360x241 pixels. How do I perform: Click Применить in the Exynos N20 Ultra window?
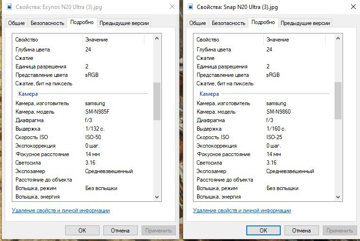(x=159, y=231)
